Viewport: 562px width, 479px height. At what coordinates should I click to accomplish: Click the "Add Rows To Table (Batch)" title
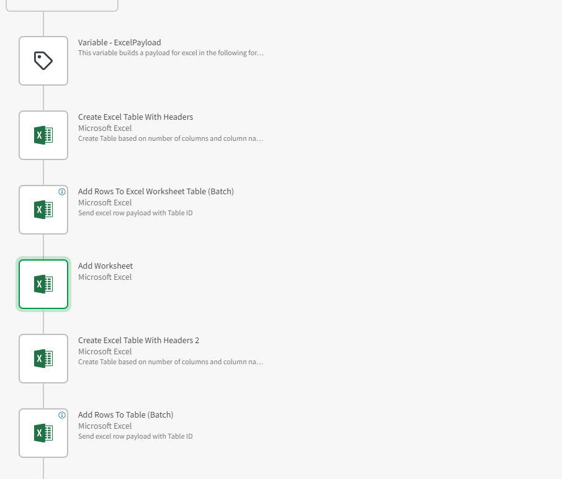coord(125,415)
